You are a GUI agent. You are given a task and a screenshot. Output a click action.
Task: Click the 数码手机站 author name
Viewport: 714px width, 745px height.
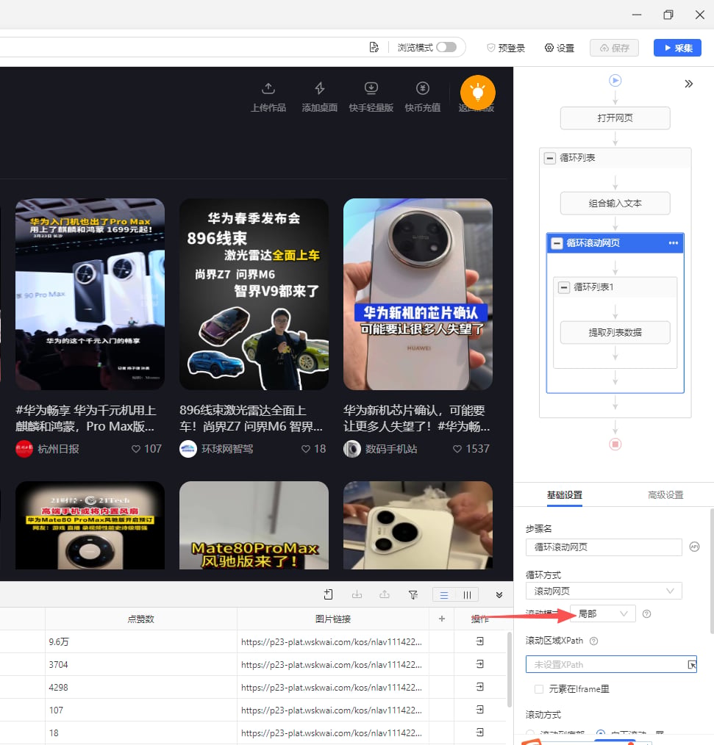[391, 449]
